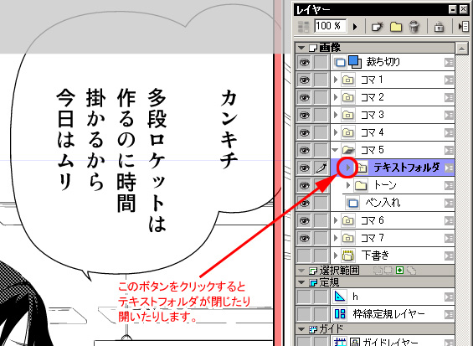Lock the layer using the padlock icon

click(439, 27)
